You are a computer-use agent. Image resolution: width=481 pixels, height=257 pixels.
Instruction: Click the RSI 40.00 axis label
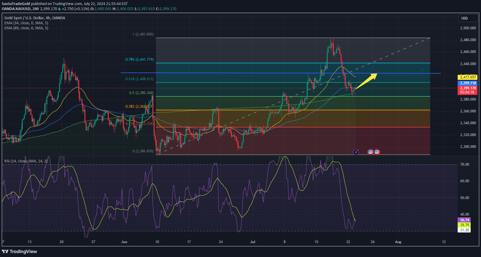point(465,214)
